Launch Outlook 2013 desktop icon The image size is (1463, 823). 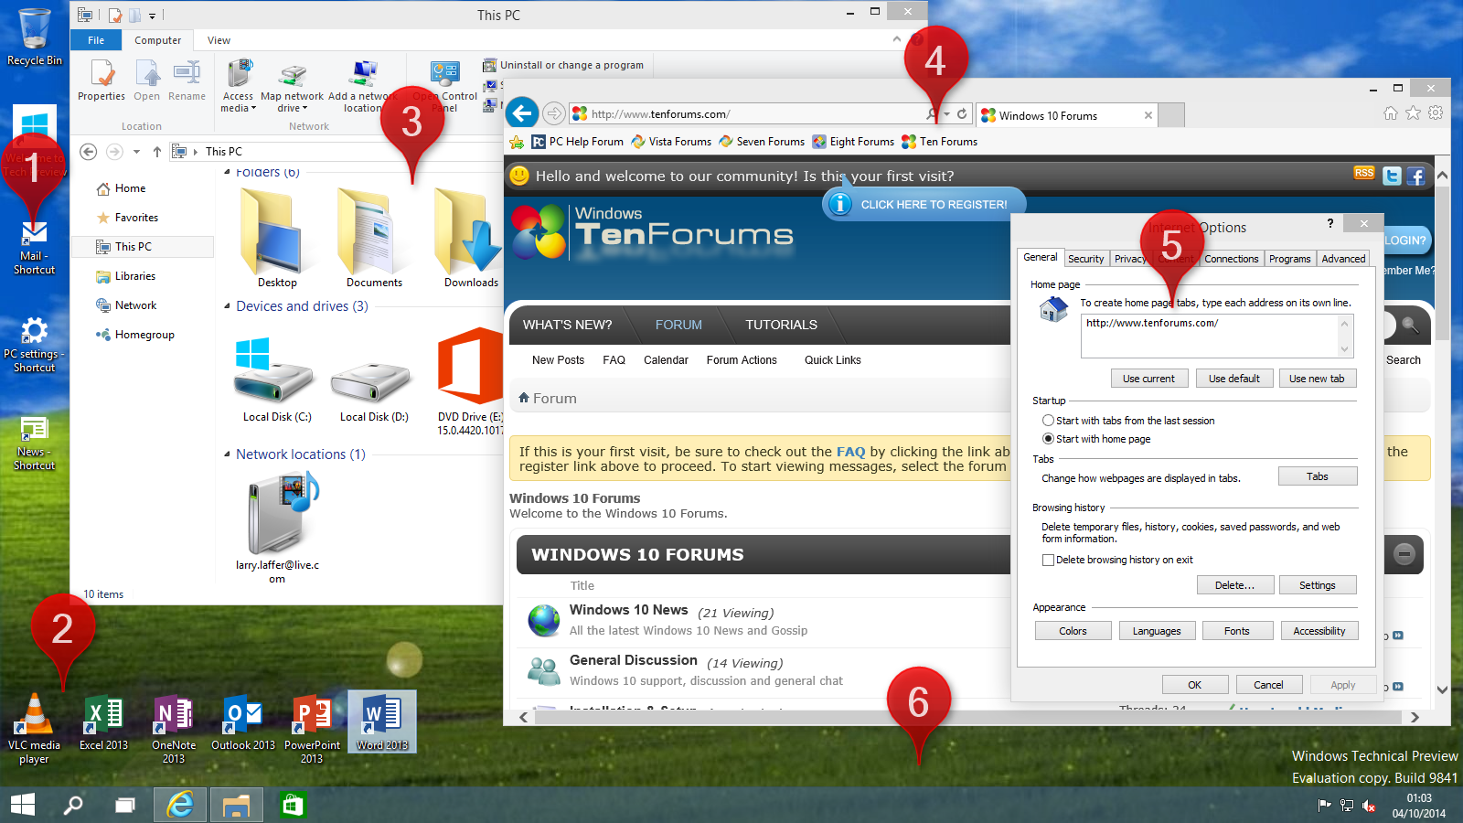243,723
